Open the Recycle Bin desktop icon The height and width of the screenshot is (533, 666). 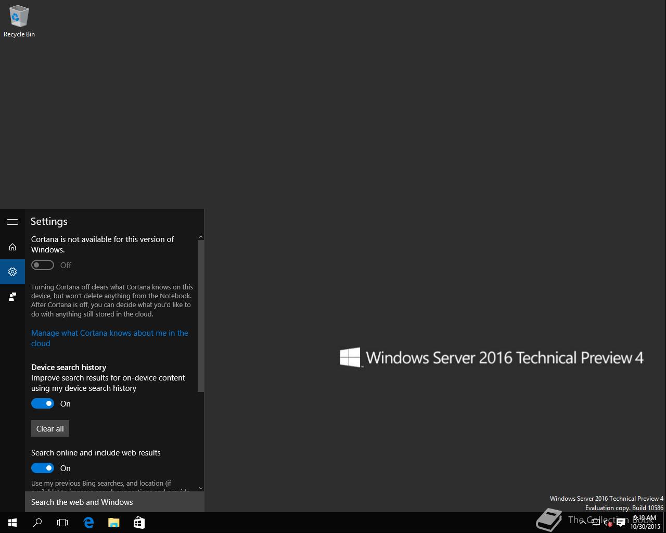[x=19, y=22]
